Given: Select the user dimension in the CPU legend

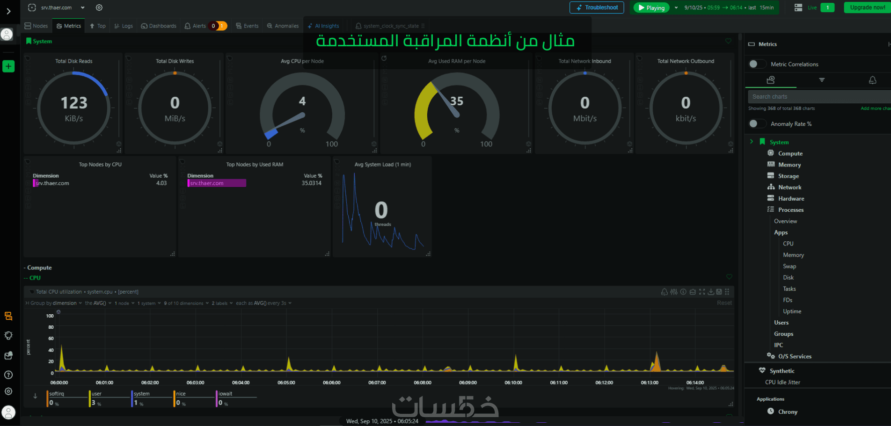Looking at the screenshot, I should [110, 398].
